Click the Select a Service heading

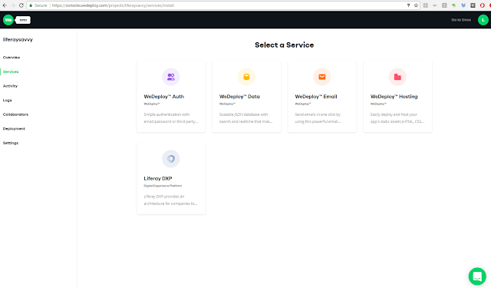(285, 45)
